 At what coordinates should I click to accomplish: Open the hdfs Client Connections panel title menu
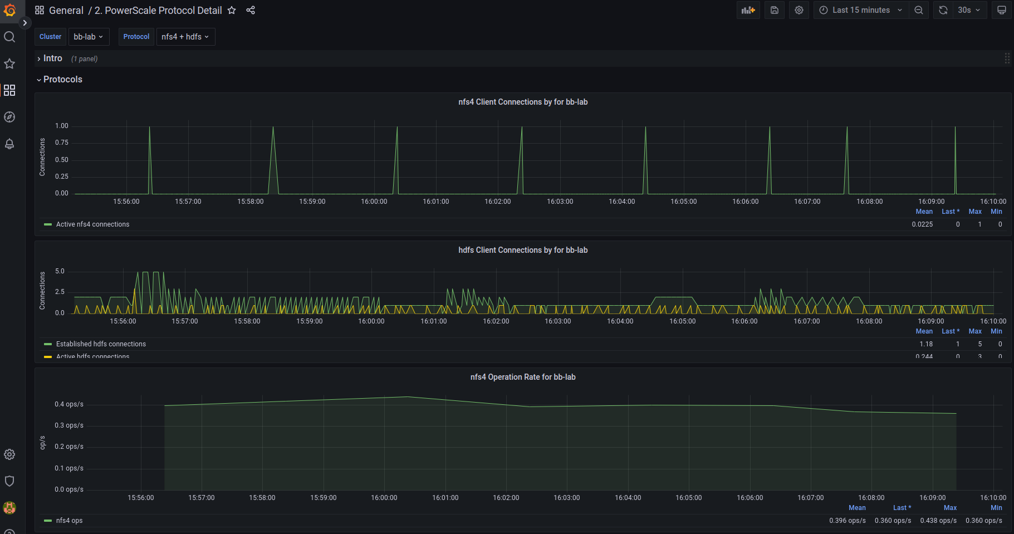(523, 250)
